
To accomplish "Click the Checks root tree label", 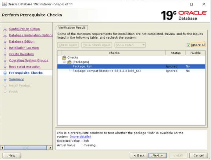I will point(73,57).
